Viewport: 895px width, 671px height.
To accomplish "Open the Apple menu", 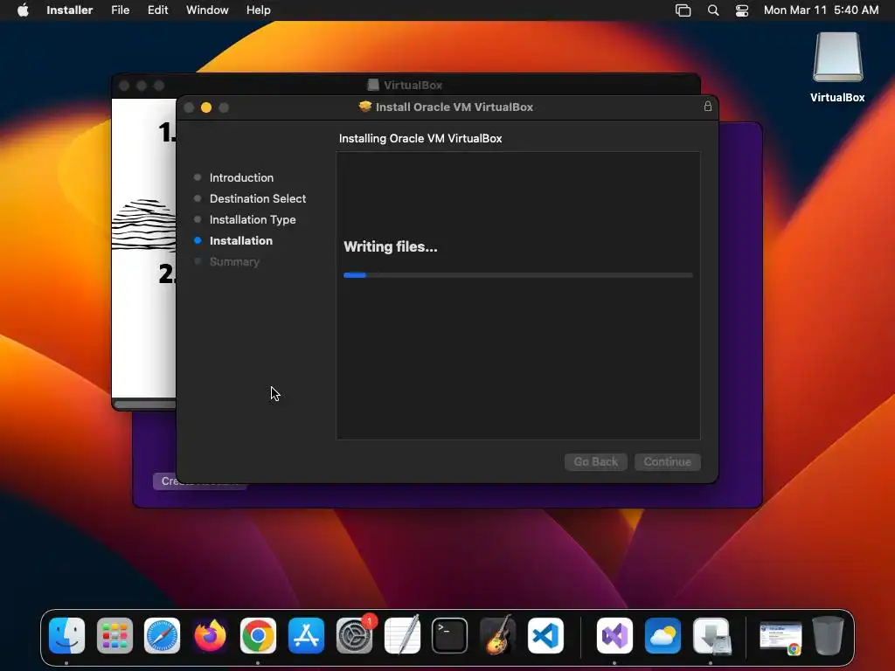I will (23, 10).
